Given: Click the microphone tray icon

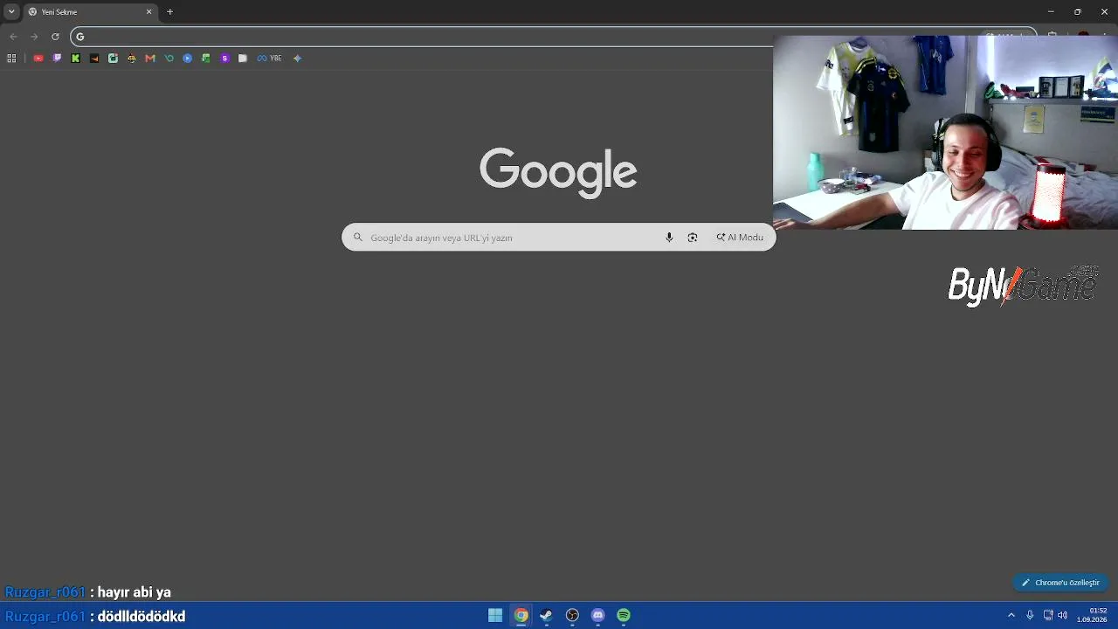Looking at the screenshot, I should [x=1030, y=615].
